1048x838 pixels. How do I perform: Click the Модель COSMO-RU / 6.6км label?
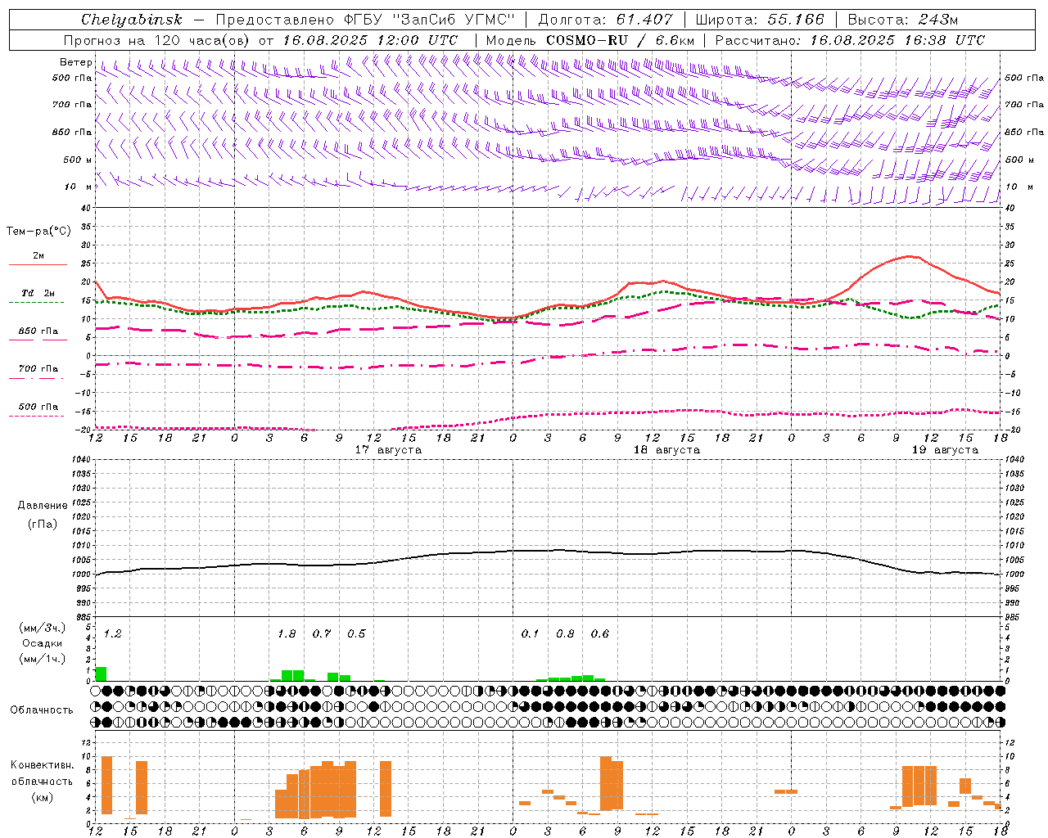[x=590, y=40]
